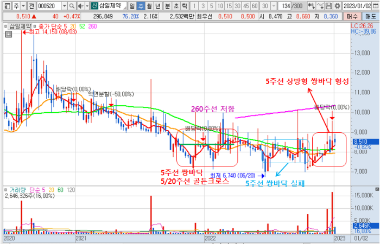Click the volume text 2,646,326주(16.00%)
The width and height of the screenshot is (380, 244).
click(x=29, y=196)
